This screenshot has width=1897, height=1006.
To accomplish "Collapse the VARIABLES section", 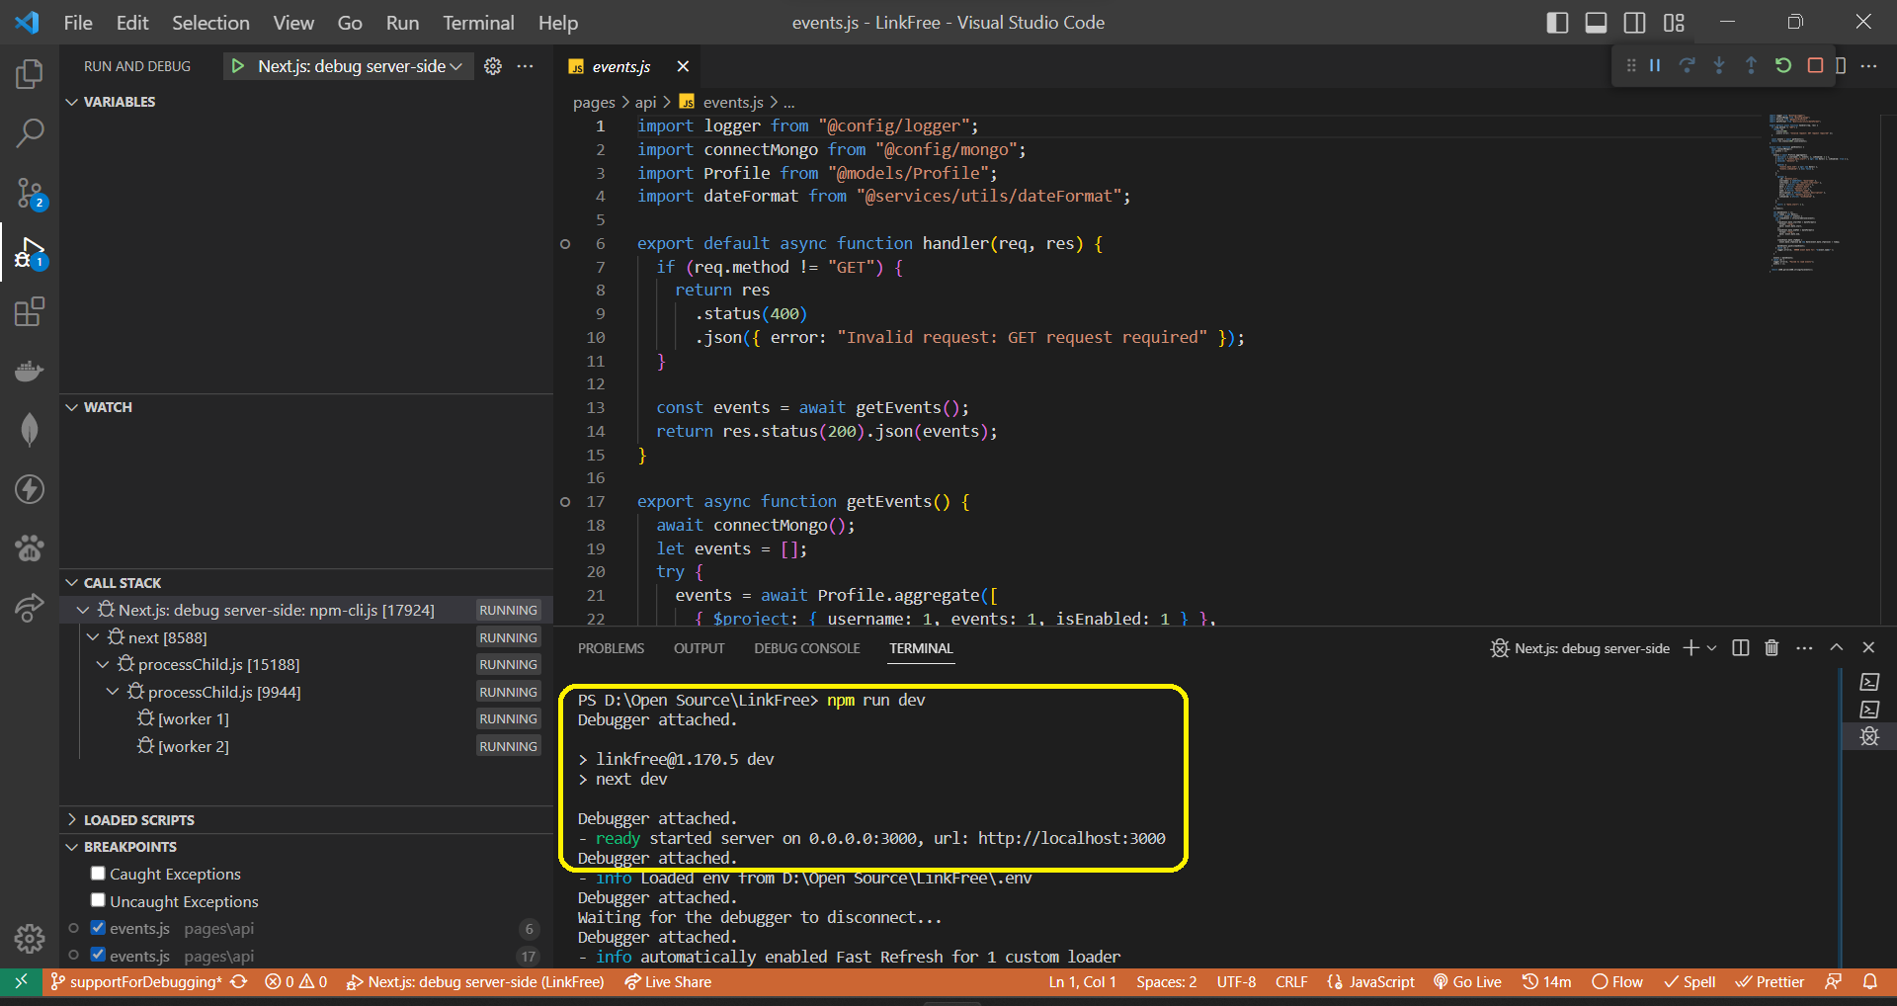I will point(71,102).
